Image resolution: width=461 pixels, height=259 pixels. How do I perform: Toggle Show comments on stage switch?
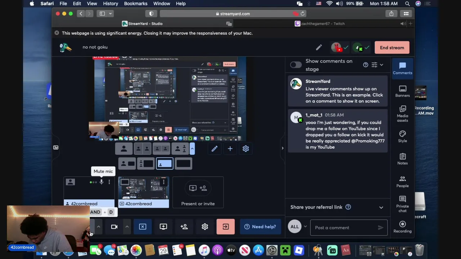pos(296,65)
